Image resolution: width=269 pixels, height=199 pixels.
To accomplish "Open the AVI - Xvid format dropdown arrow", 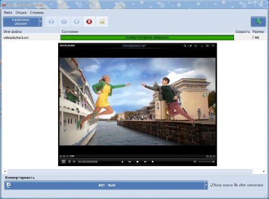I will pyautogui.click(x=206, y=185).
